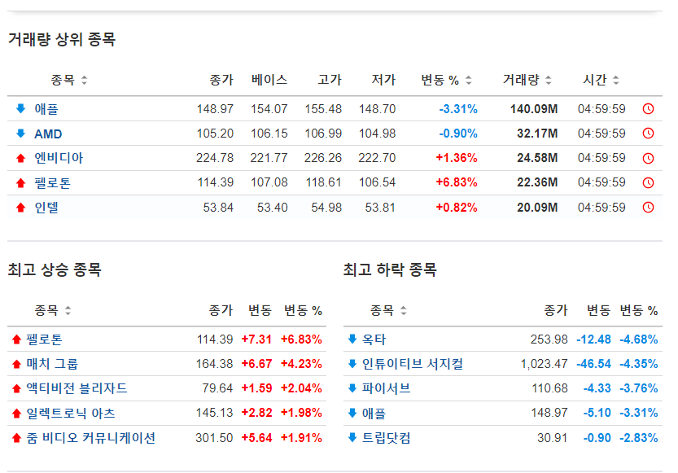
Task: Click the 1,023.47 closing price
Action: click(x=544, y=364)
